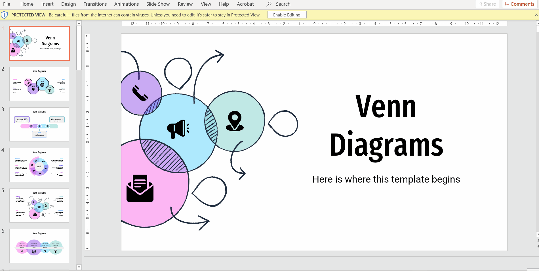Open the Transitions tab
The width and height of the screenshot is (539, 271).
coord(95,4)
